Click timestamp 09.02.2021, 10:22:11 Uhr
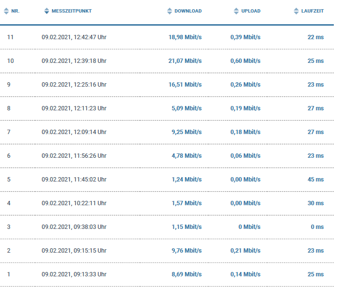 coord(74,203)
